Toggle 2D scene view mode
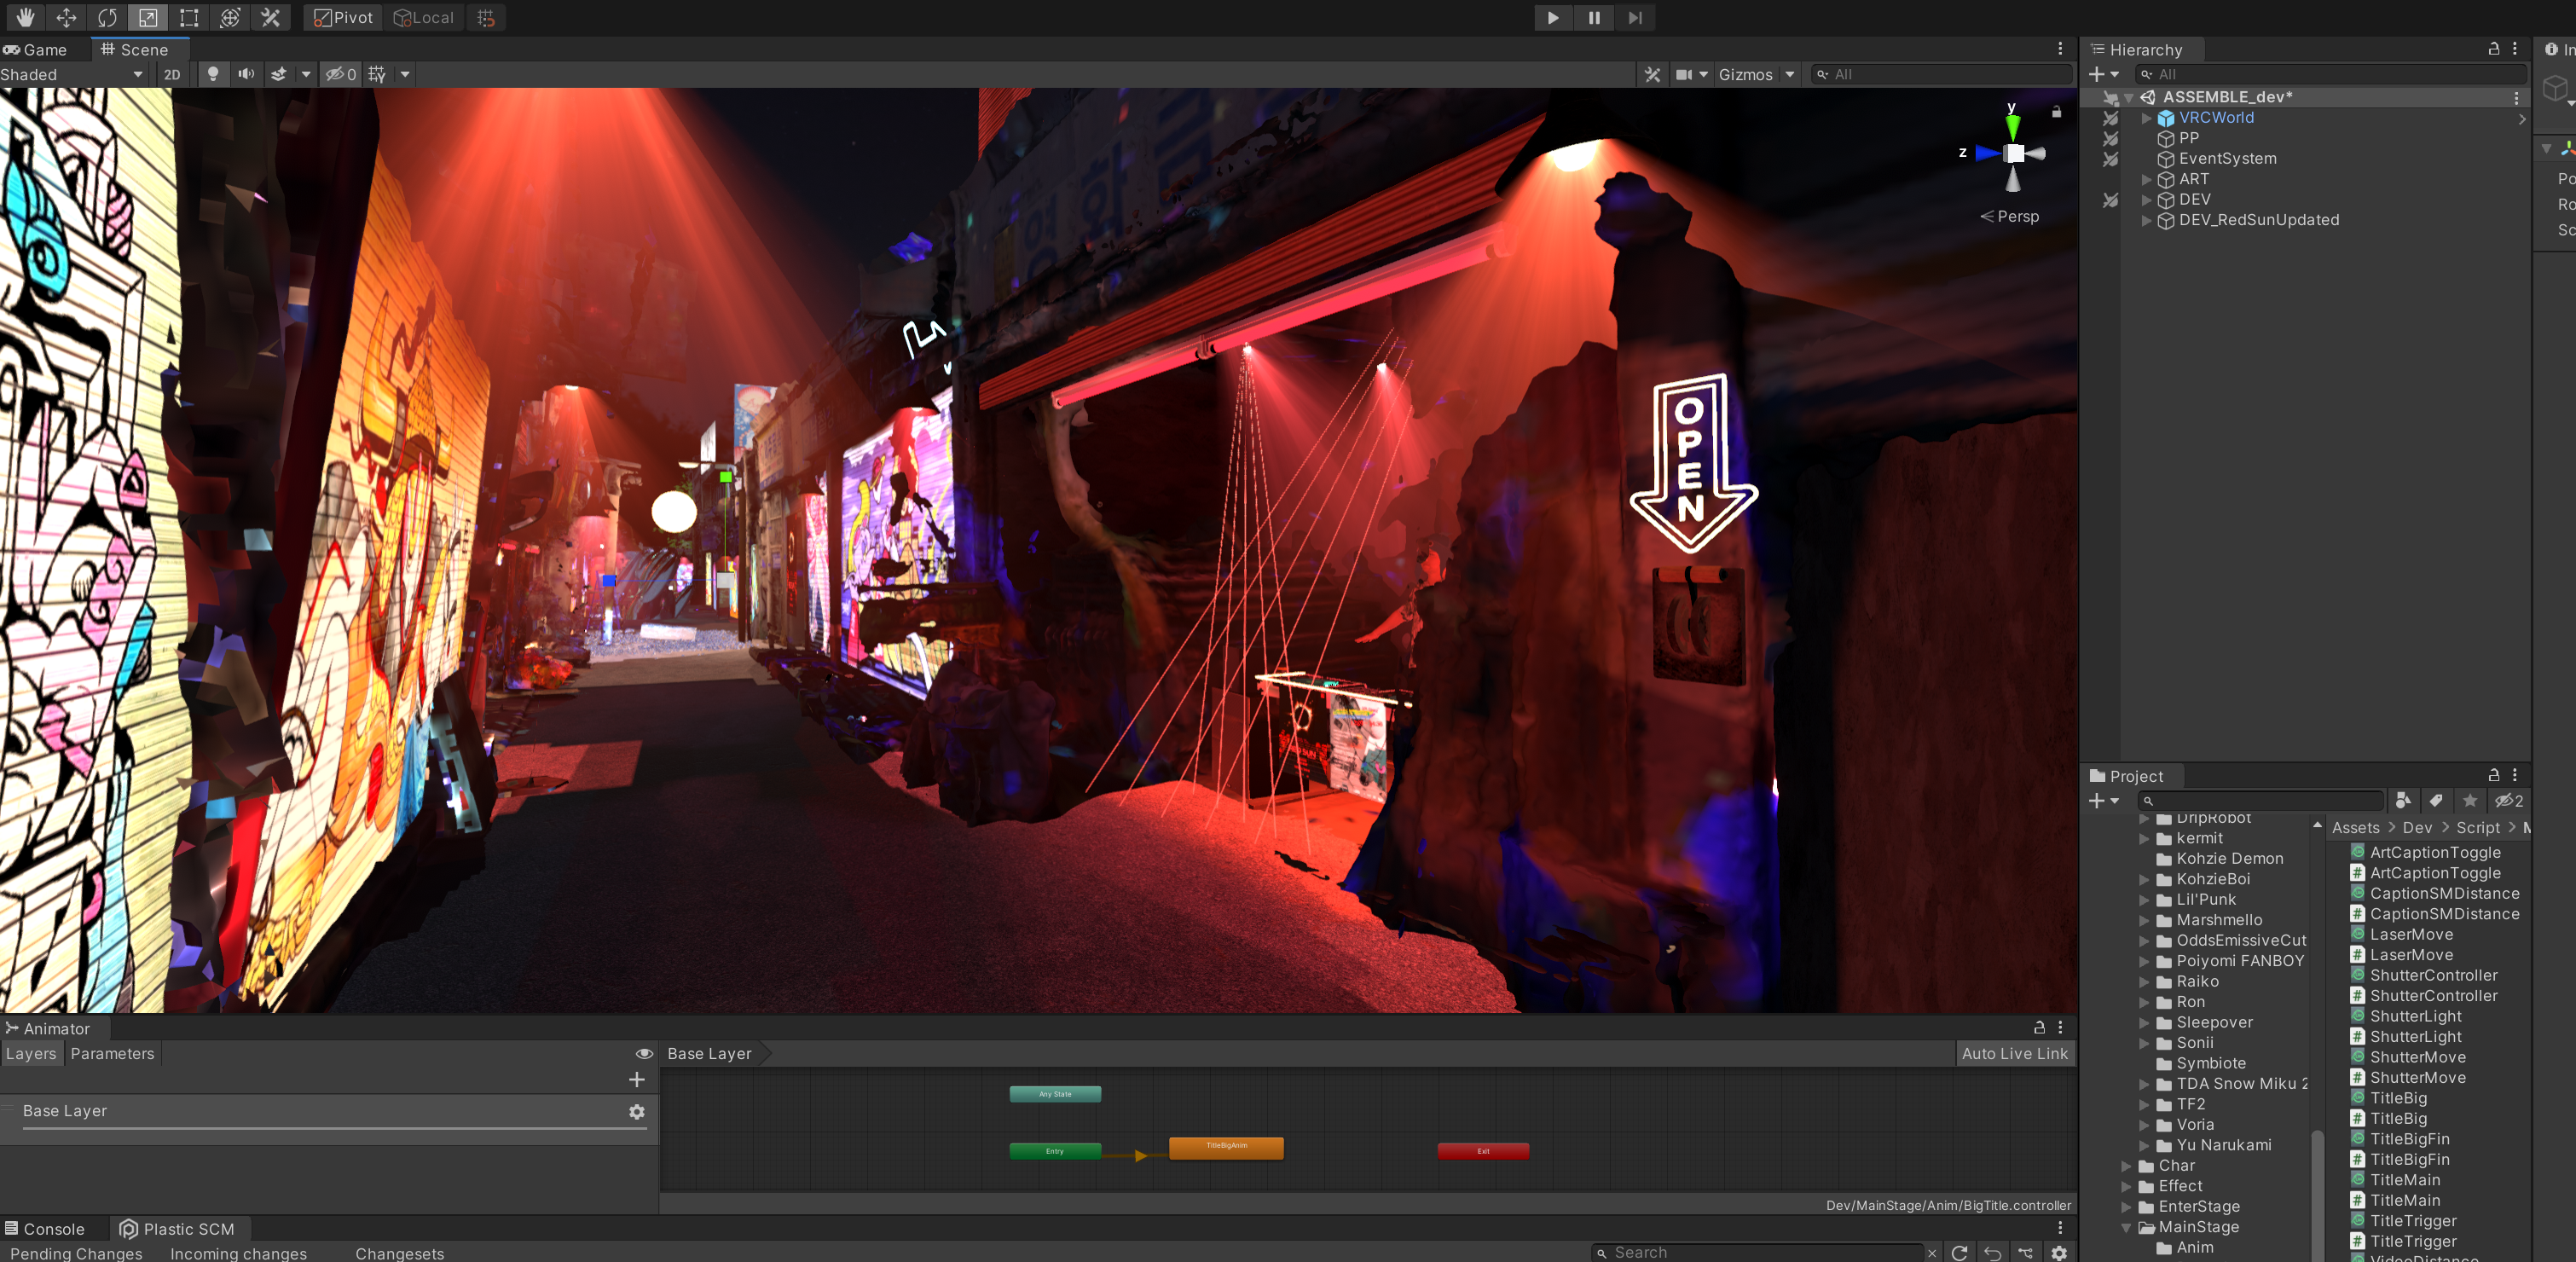The image size is (2576, 1262). coord(172,74)
